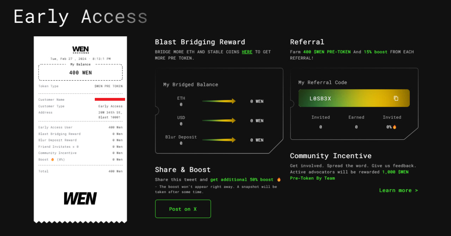Click the WEN Exchange logo atop receipt
Viewport: 451px width, 236px height.
80,50
